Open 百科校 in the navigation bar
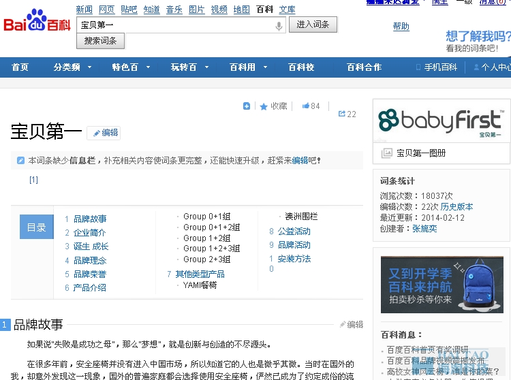The height and width of the screenshot is (380, 511). click(301, 67)
